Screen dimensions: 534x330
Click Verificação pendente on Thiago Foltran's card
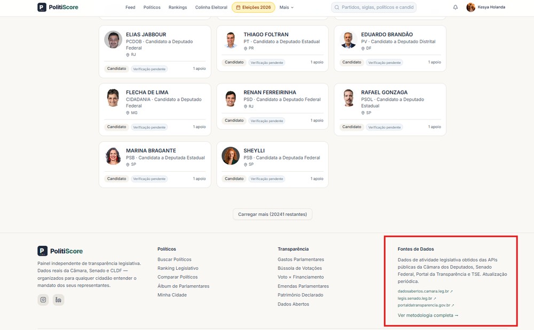tap(266, 62)
